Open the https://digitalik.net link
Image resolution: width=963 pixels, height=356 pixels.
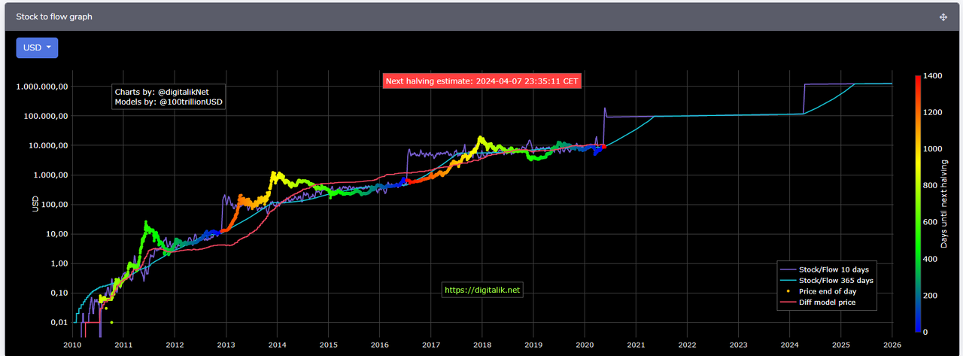coord(481,290)
